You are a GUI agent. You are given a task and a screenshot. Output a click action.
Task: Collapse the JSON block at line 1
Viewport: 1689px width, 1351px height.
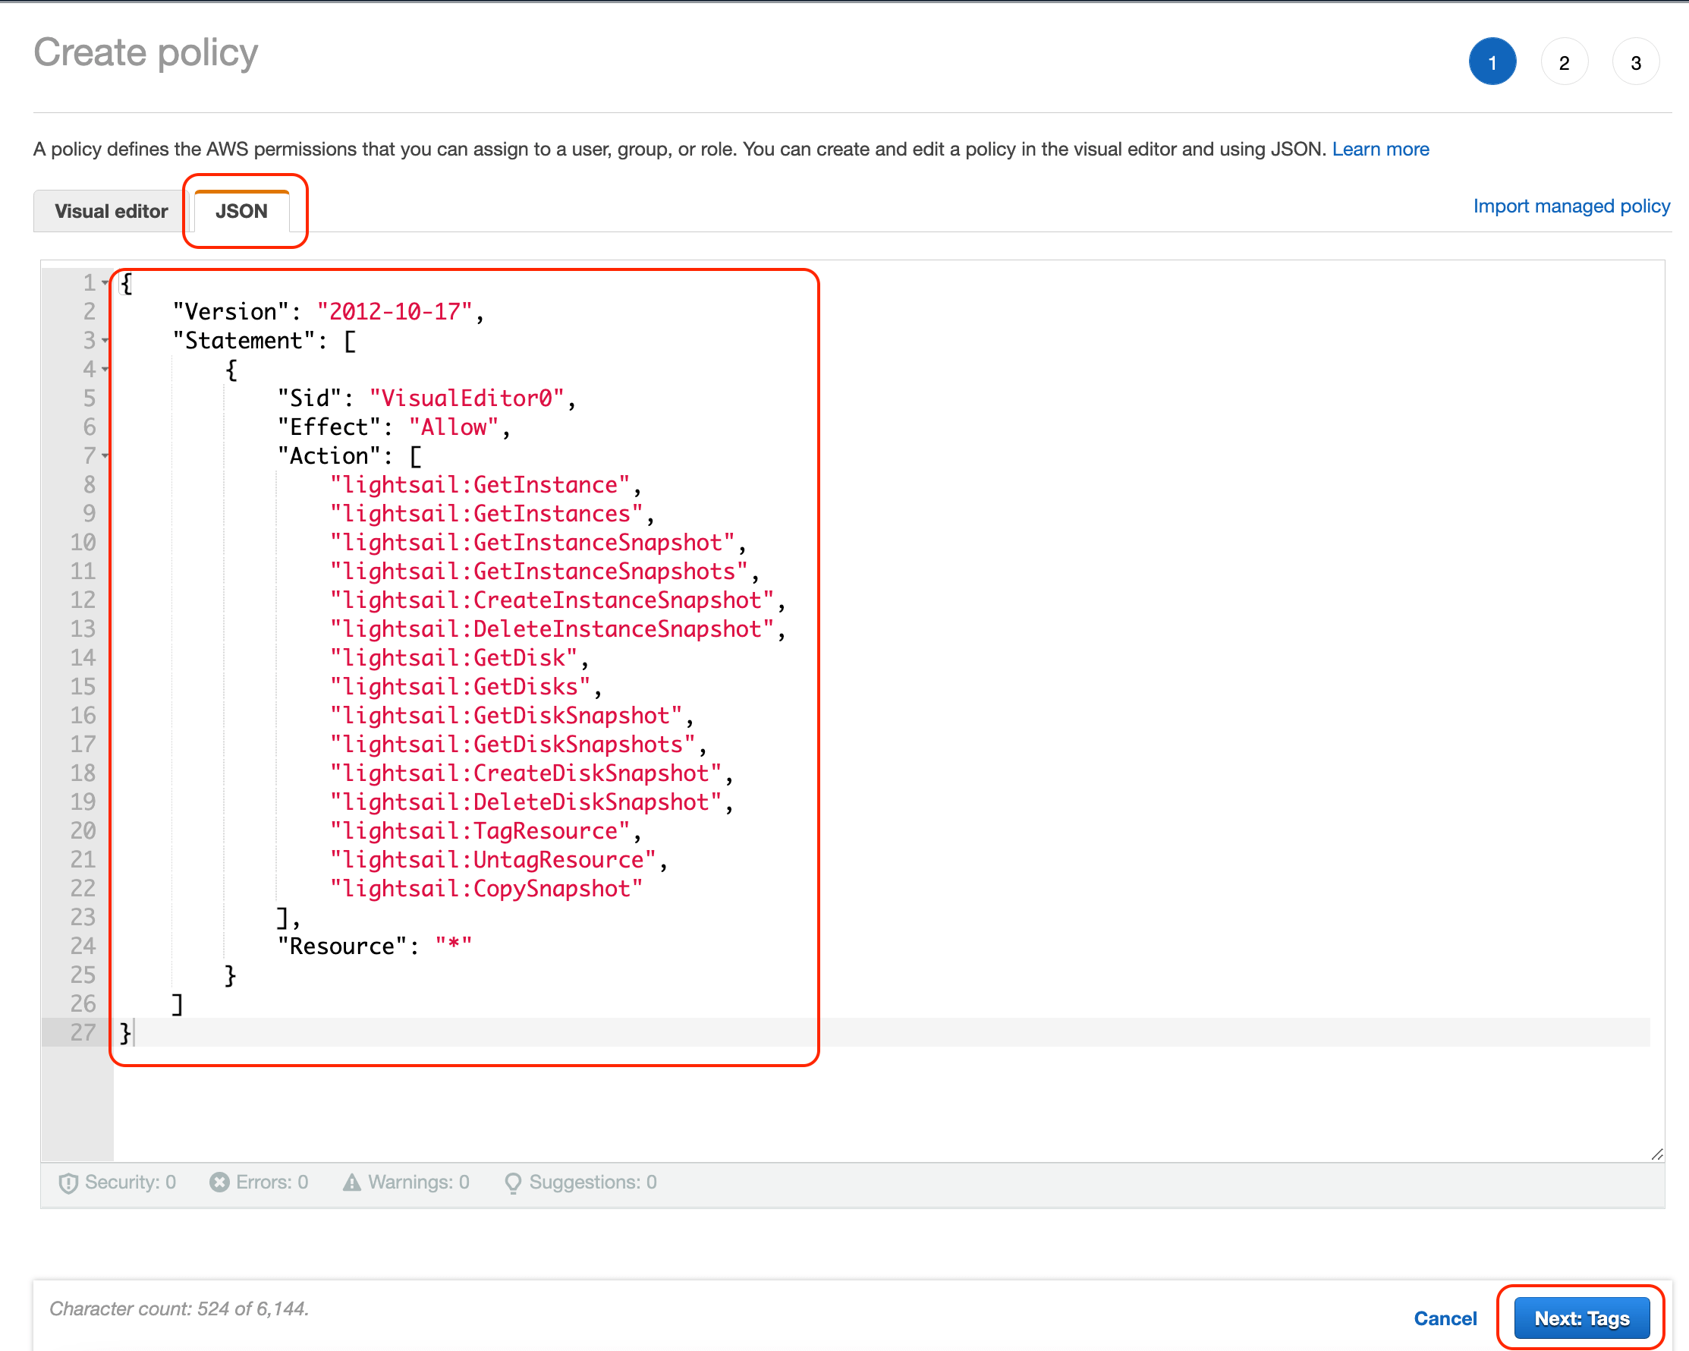(105, 283)
